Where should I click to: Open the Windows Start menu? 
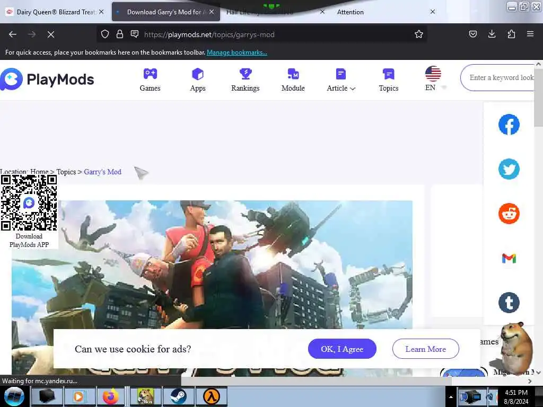point(14,396)
